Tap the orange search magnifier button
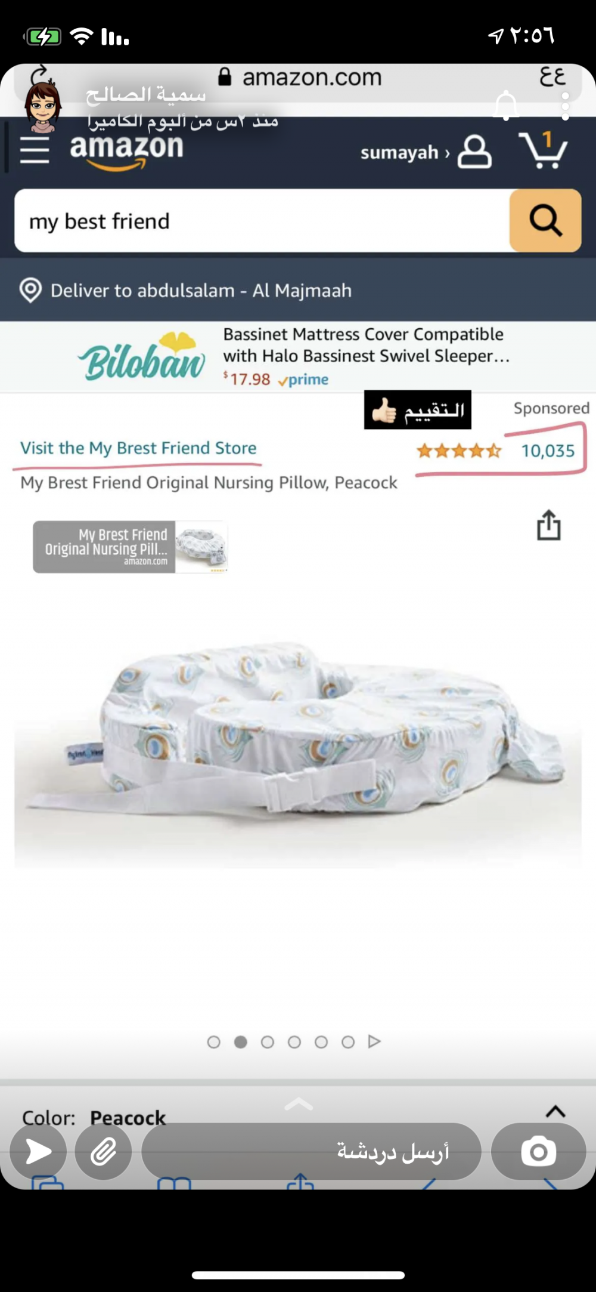 [x=545, y=220]
